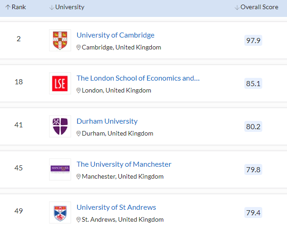Open the University of St Andrews link
The image size is (287, 229).
tap(116, 207)
